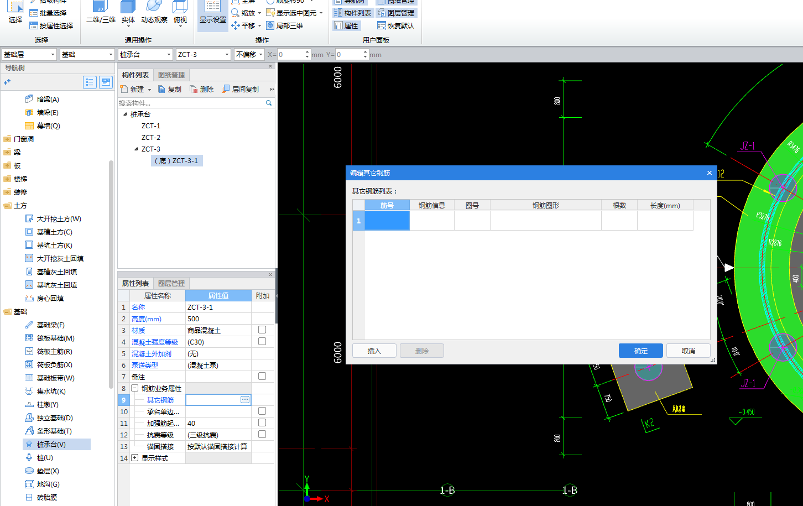Toggle the 构件列表 panel button
This screenshot has width=803, height=506.
(352, 13)
